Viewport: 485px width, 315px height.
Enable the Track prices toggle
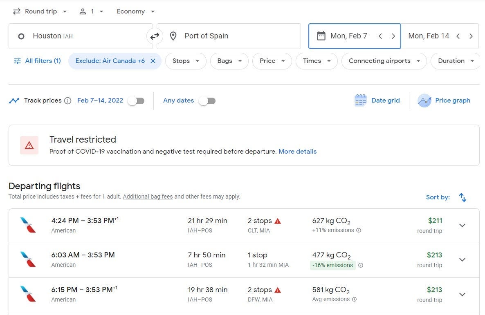coord(136,101)
